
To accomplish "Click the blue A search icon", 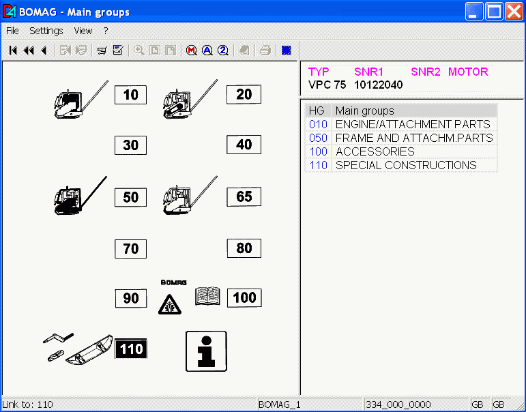I will [x=207, y=50].
